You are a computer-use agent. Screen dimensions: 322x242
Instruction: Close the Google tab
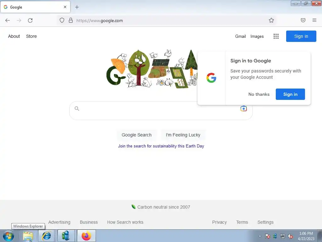(65, 7)
